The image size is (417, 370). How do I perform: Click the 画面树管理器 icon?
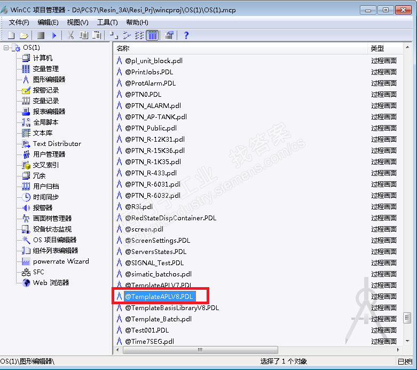[x=26, y=219]
